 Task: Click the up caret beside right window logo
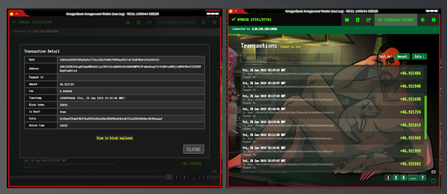pos(236,11)
